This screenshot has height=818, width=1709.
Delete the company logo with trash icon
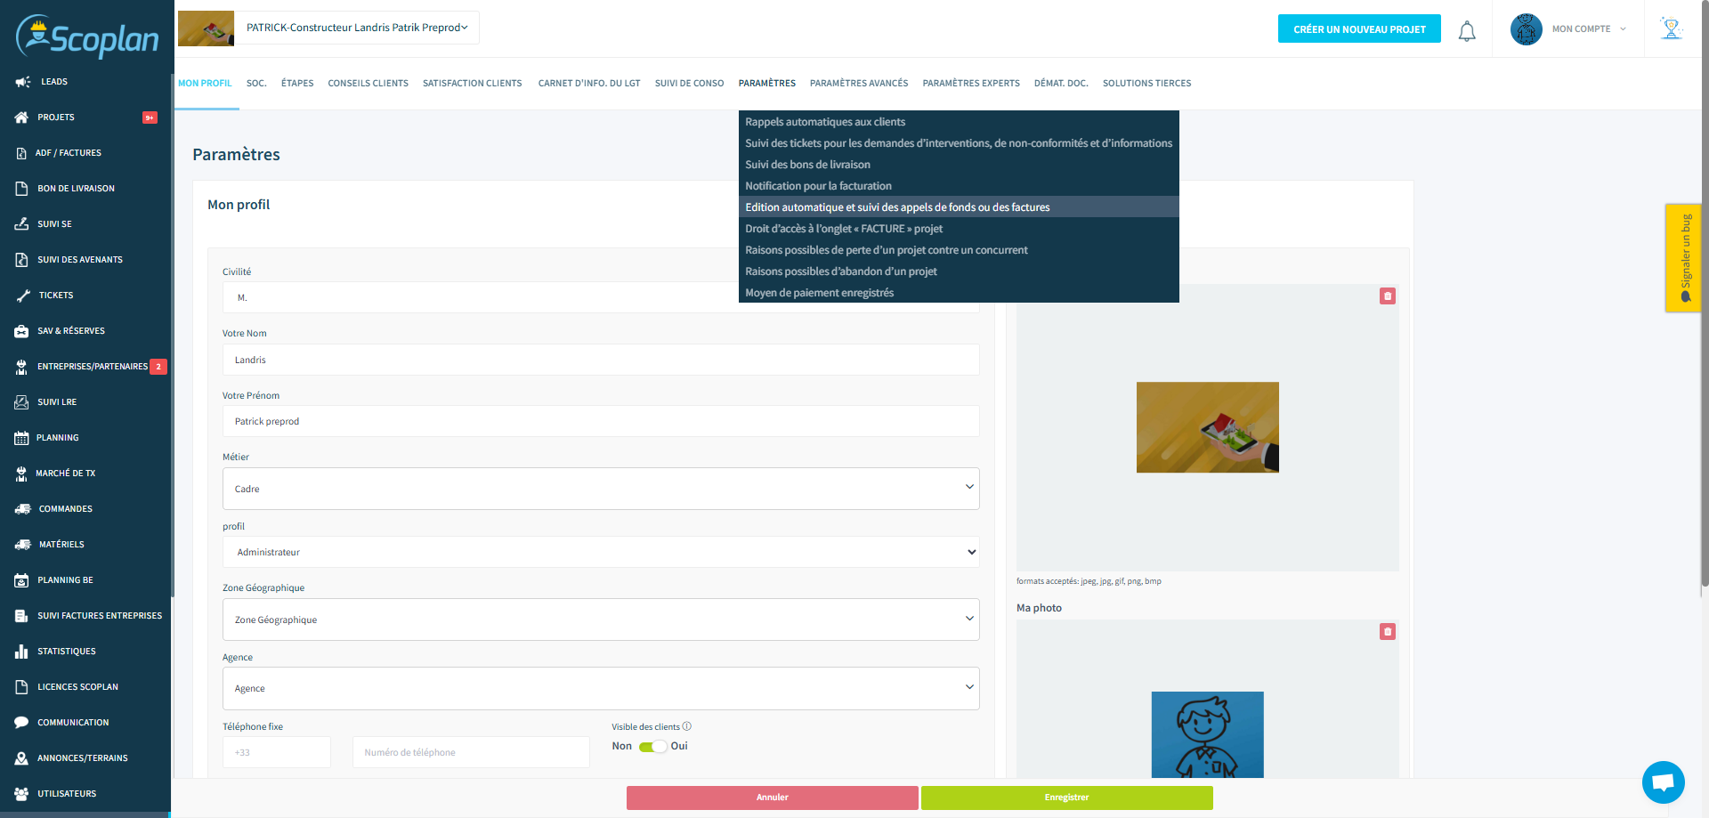tap(1387, 296)
